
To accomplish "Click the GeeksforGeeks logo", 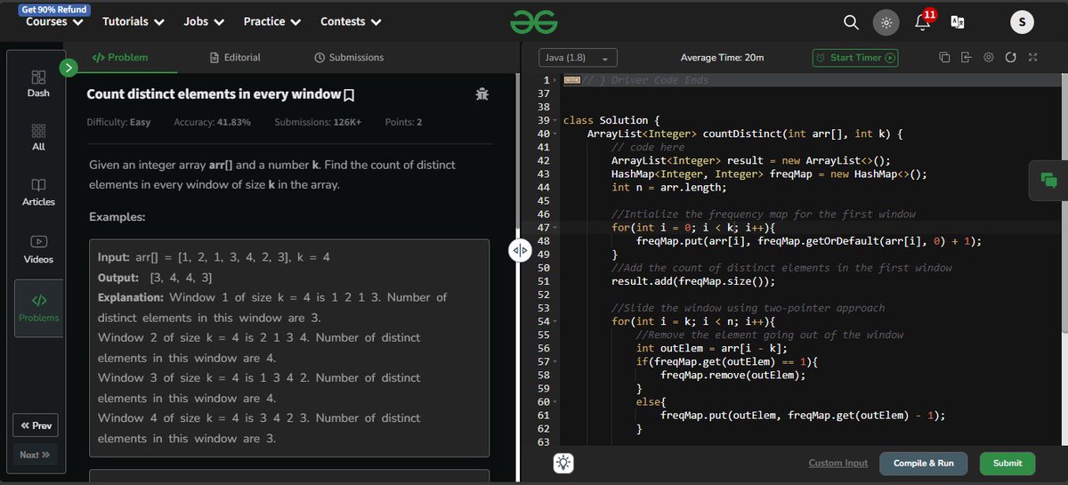I will click(533, 22).
